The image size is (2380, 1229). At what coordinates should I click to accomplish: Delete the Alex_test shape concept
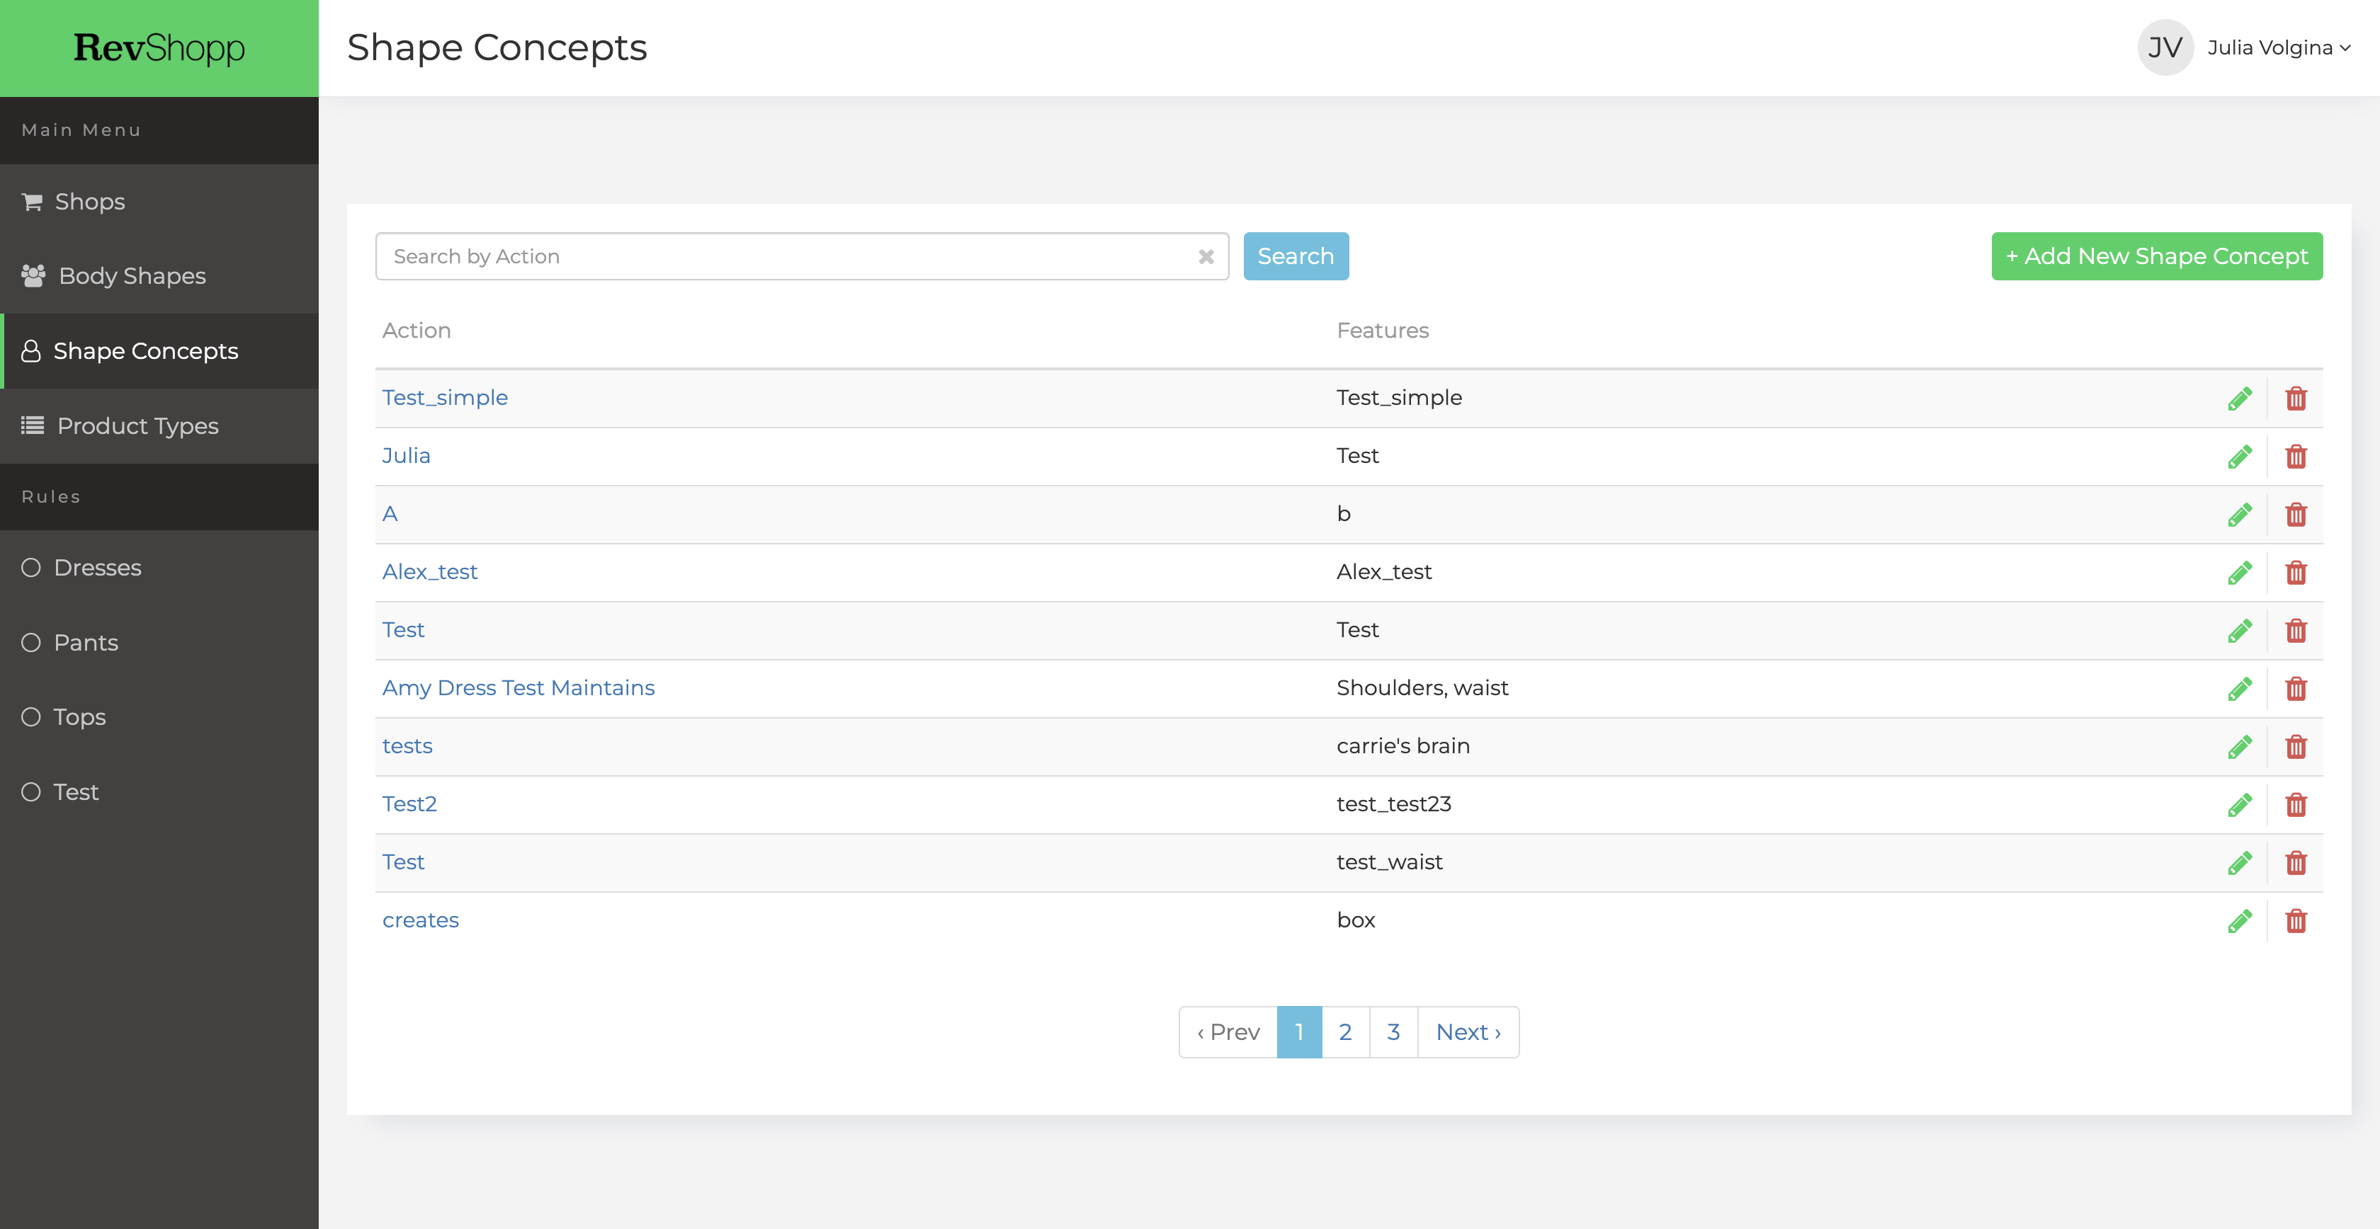point(2296,573)
